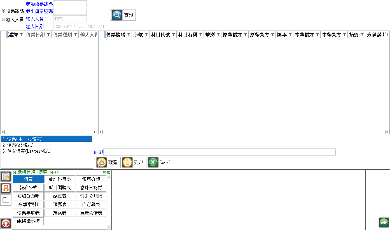Click the 起始傳票號碼 input field
The width and height of the screenshot is (390, 230).
[x=70, y=4]
